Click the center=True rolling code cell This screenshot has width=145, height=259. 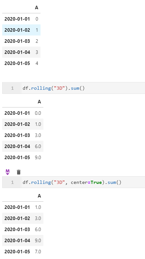coord(83,182)
